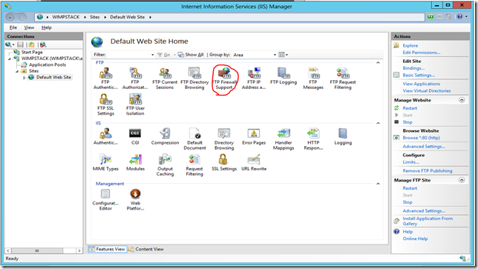Open FTP Directory Browsing
The height and width of the screenshot is (269, 478).
(x=194, y=79)
